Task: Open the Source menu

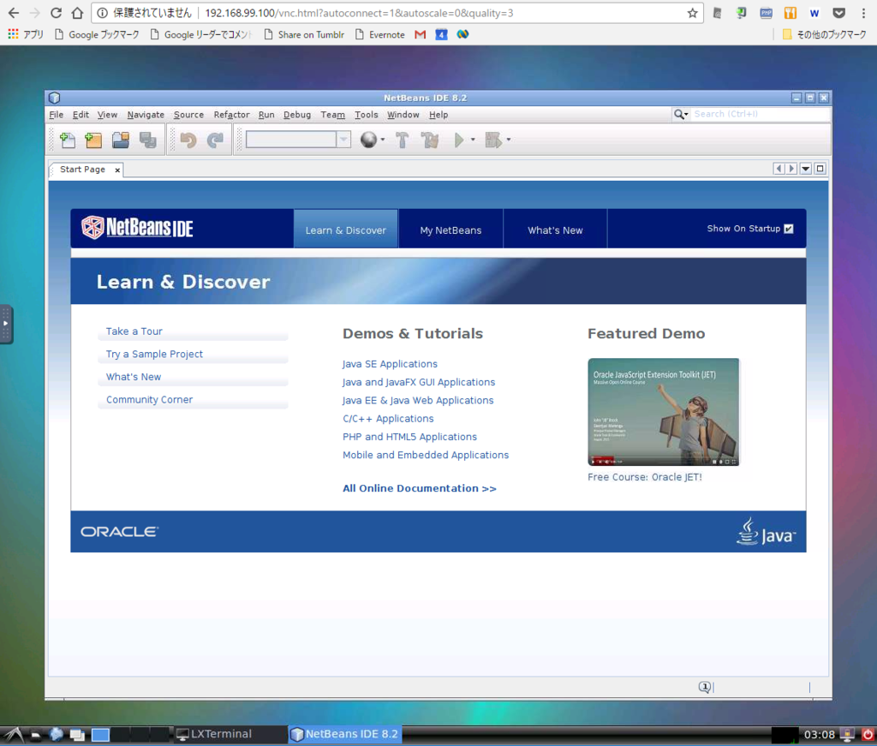Action: (x=188, y=115)
